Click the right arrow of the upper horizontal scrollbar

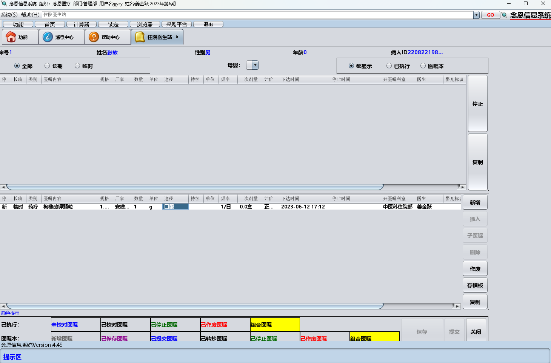463,187
